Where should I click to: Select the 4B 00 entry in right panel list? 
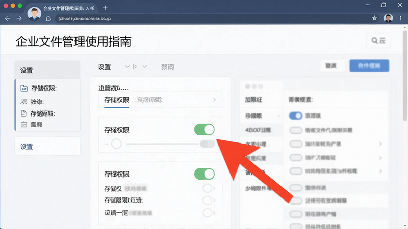258,130
